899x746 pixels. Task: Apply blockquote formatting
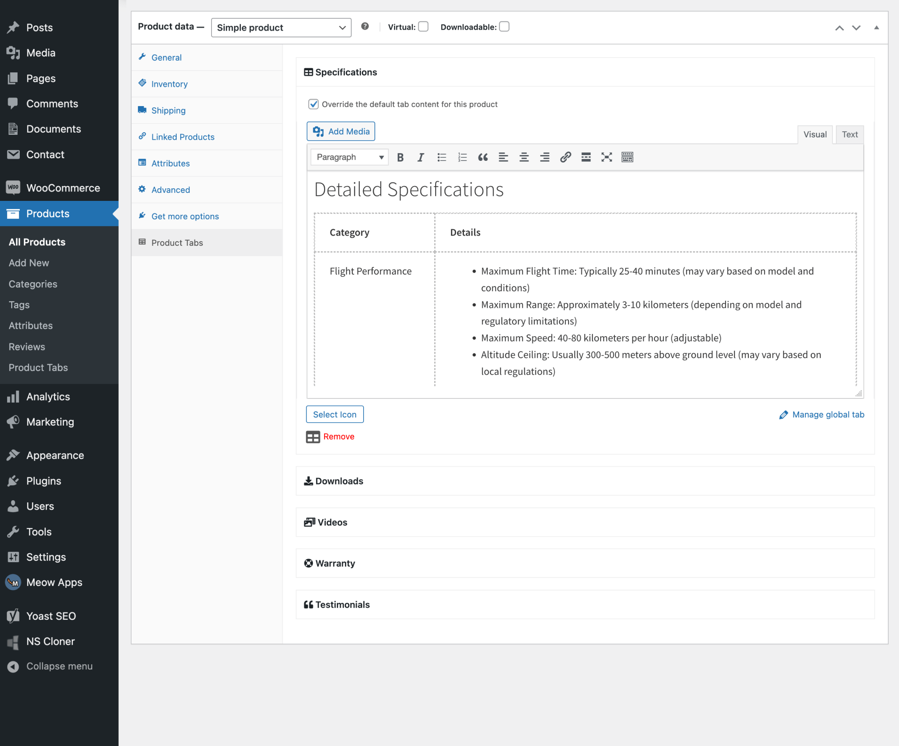tap(483, 157)
